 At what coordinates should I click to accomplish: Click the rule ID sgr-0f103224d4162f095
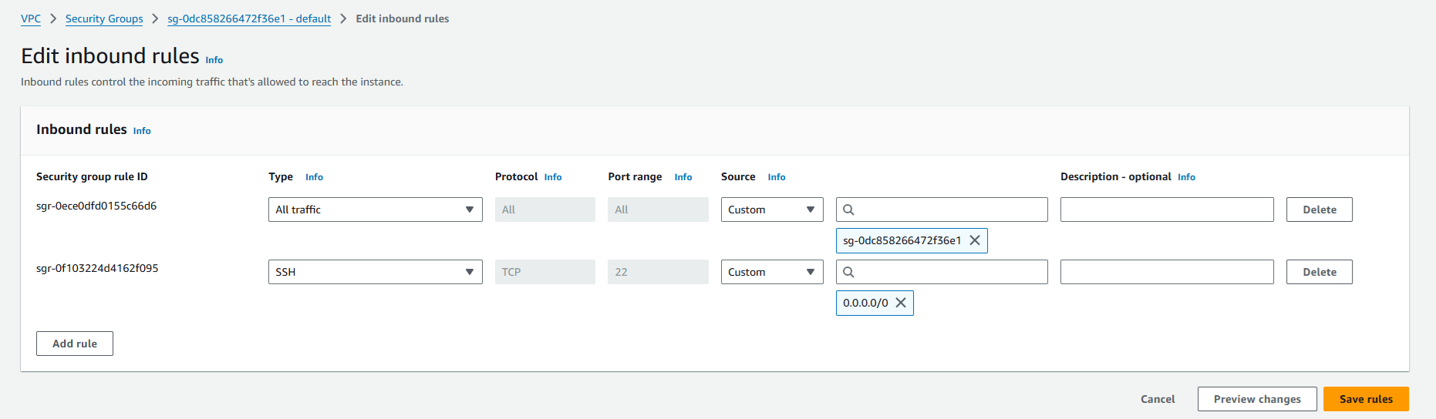(97, 268)
